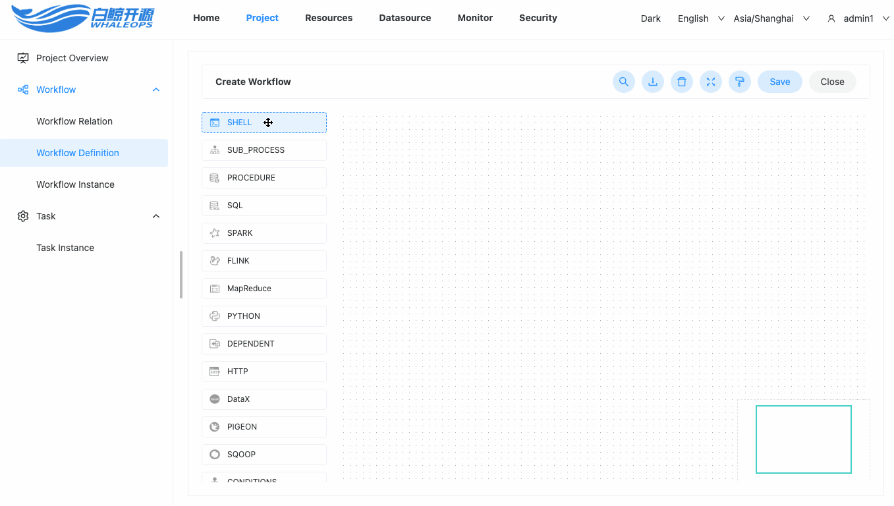The width and height of the screenshot is (894, 506).
Task: Click the SQOOP label text
Action: pos(241,455)
